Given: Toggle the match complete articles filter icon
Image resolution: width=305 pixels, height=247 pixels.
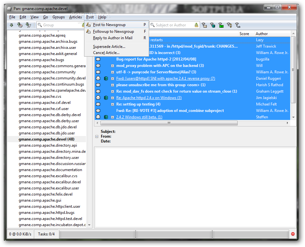Looking at the screenshot, I should 221,25.
